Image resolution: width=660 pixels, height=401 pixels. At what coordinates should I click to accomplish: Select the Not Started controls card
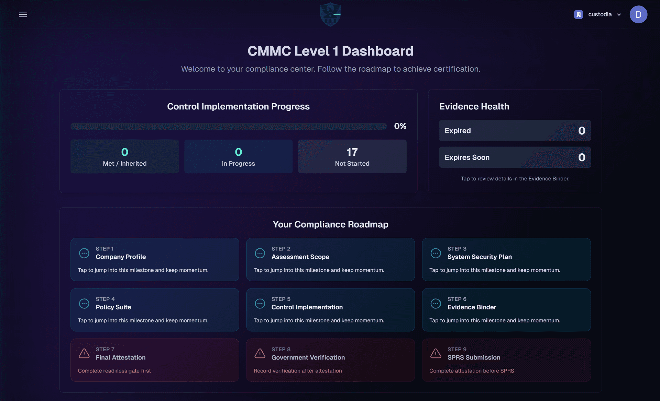[352, 156]
